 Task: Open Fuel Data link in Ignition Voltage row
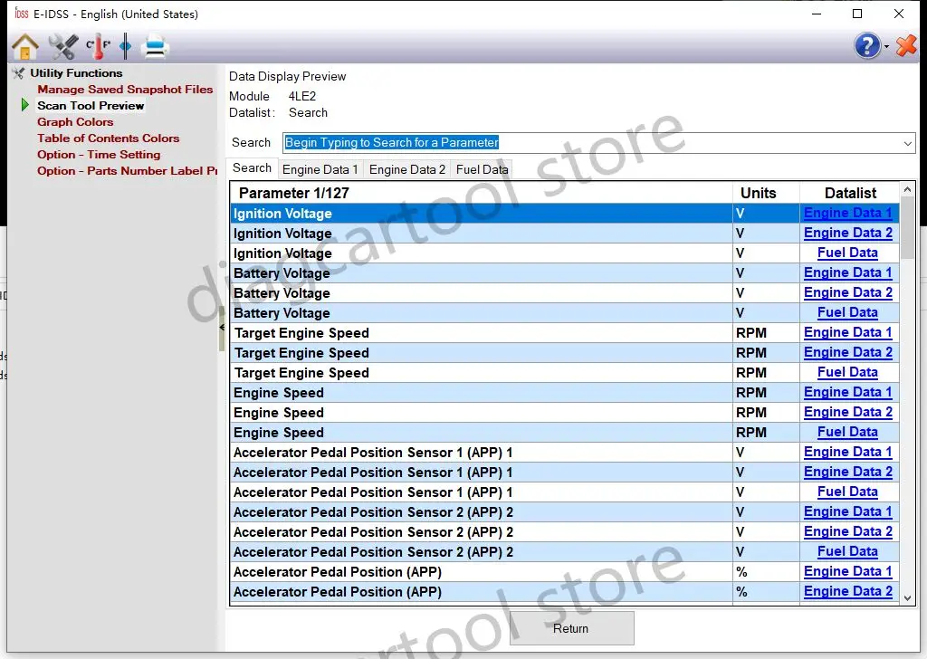[x=847, y=253]
